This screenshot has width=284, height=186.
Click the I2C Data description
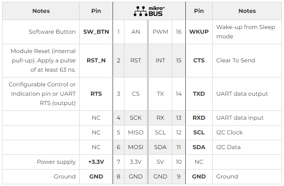pos(228,147)
